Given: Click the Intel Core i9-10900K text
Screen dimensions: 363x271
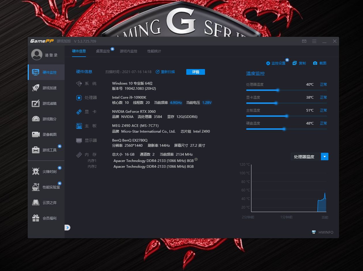Looking at the screenshot, I should pos(129,98).
